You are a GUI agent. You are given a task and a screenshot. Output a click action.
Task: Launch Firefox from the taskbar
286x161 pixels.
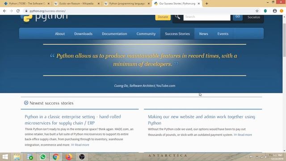point(69,157)
